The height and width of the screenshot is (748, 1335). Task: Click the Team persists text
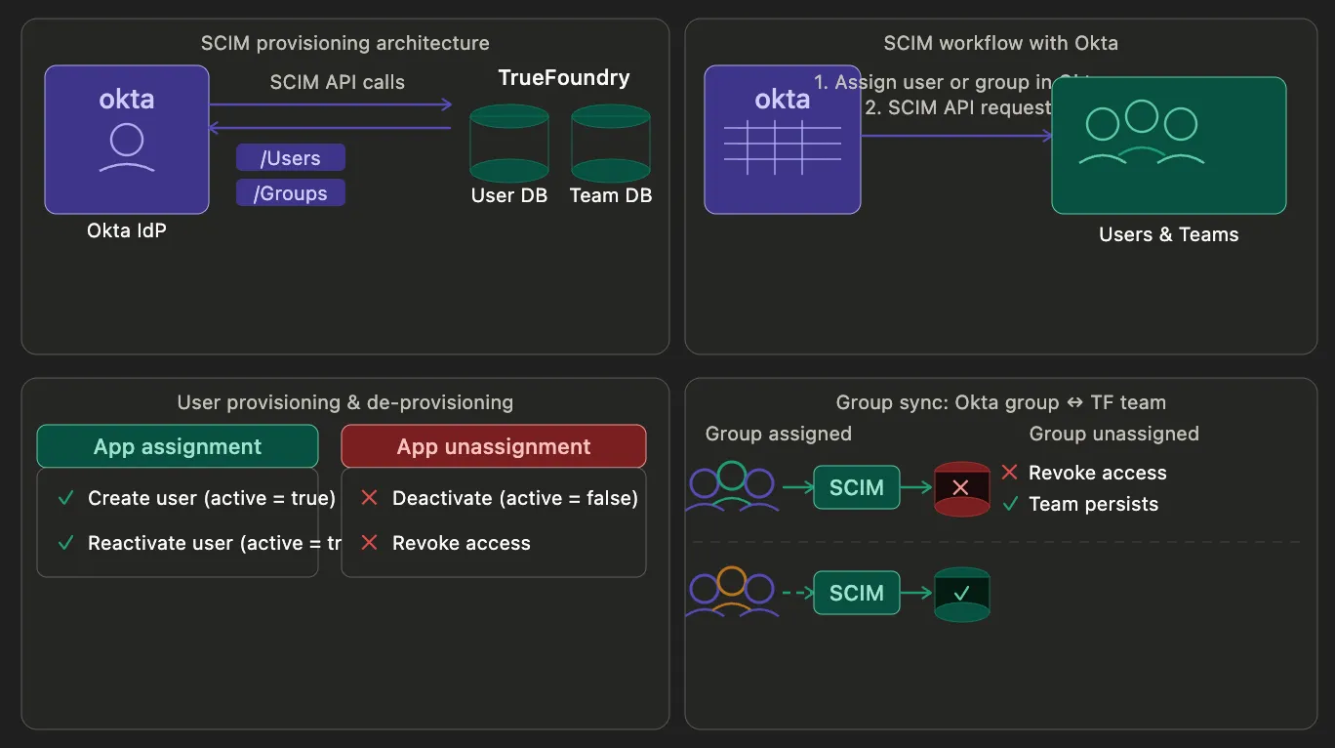(1094, 504)
